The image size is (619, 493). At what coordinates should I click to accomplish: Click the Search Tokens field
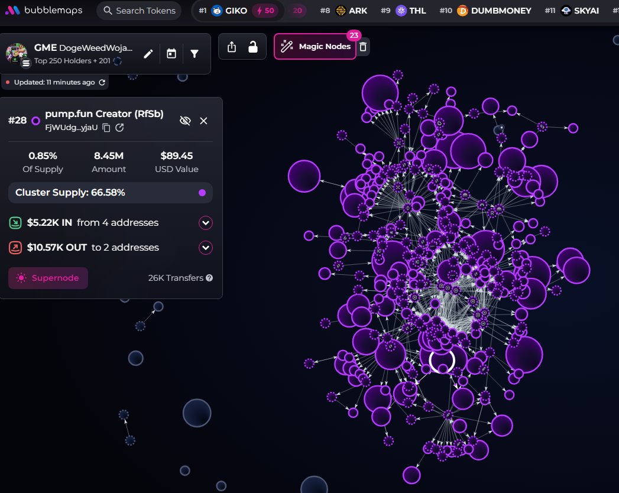(x=139, y=11)
